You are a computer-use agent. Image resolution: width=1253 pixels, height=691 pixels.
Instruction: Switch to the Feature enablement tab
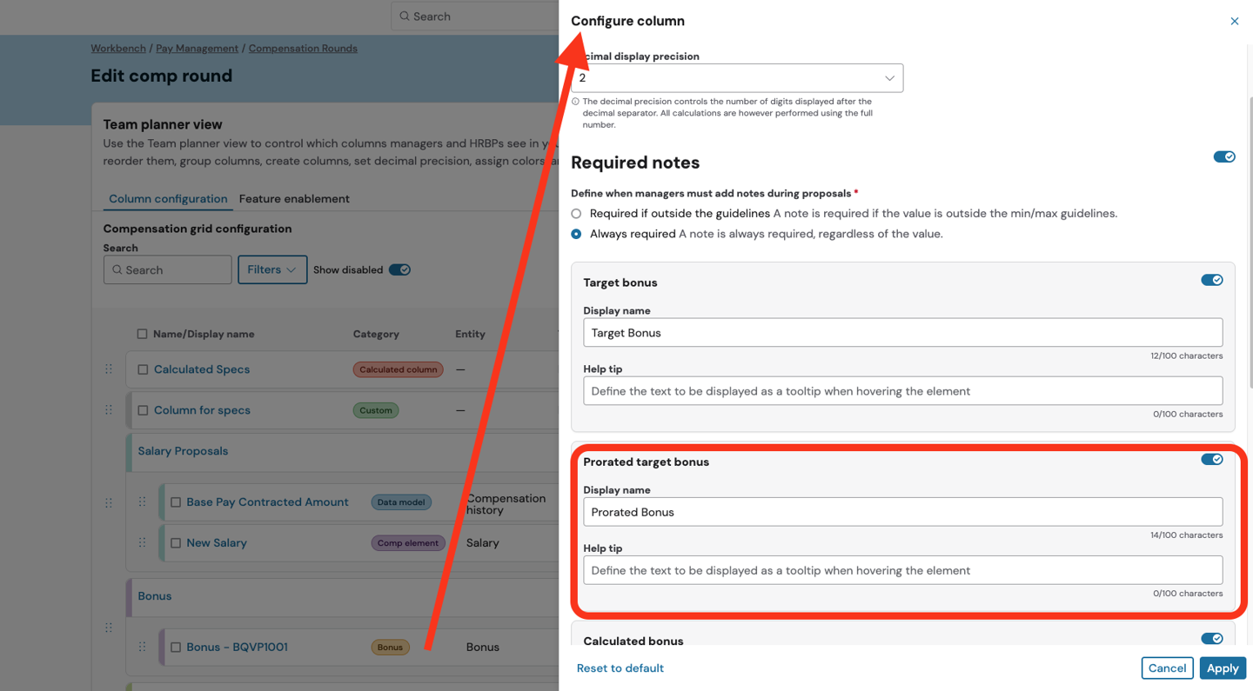point(294,199)
